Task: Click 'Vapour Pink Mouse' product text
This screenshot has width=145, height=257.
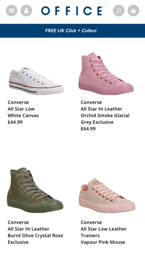Action: tap(103, 242)
